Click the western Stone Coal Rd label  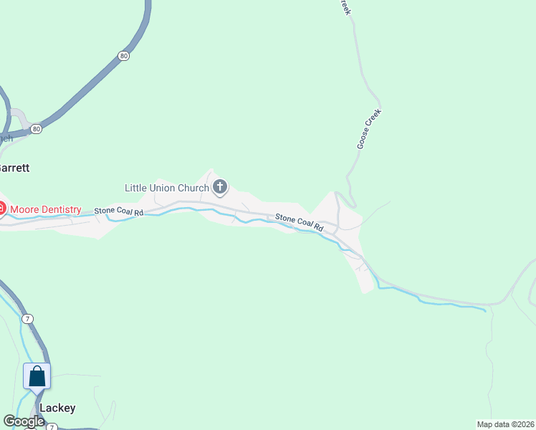click(x=119, y=211)
